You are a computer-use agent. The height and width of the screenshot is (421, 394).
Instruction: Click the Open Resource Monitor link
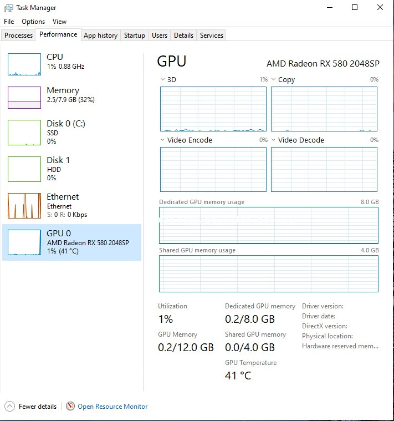pos(112,407)
